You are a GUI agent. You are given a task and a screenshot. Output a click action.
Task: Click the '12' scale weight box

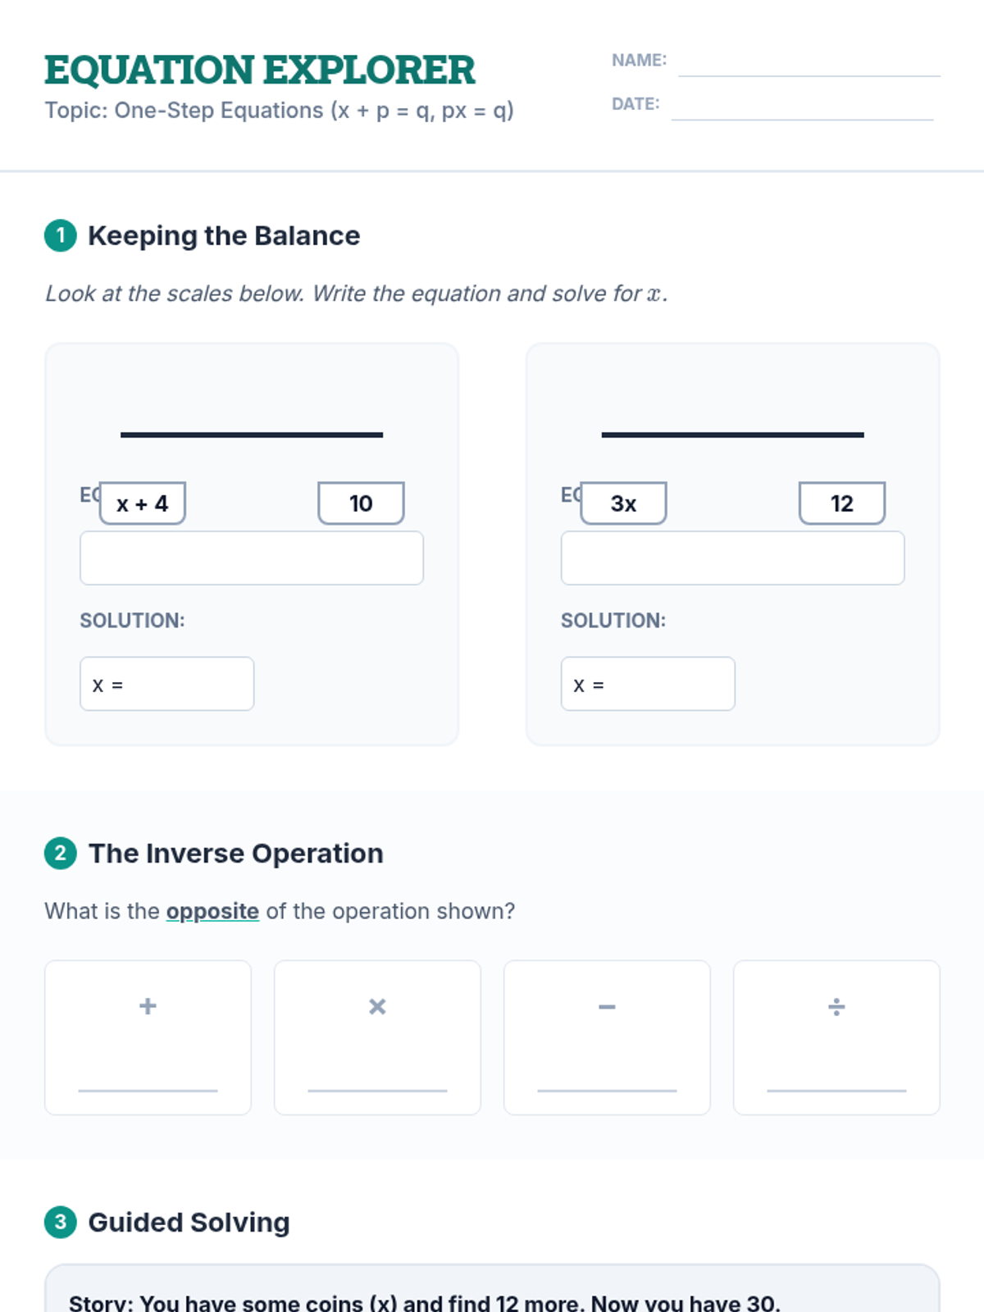point(842,503)
